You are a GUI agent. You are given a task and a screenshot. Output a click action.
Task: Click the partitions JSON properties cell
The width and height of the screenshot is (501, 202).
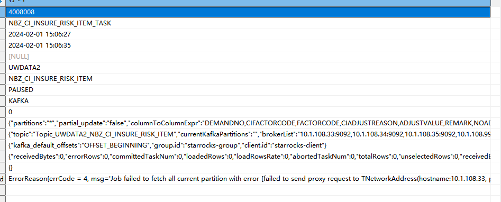pos(248,123)
